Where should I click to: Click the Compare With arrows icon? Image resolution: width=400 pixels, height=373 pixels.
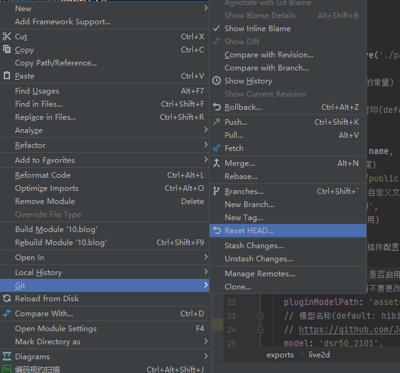[7, 313]
